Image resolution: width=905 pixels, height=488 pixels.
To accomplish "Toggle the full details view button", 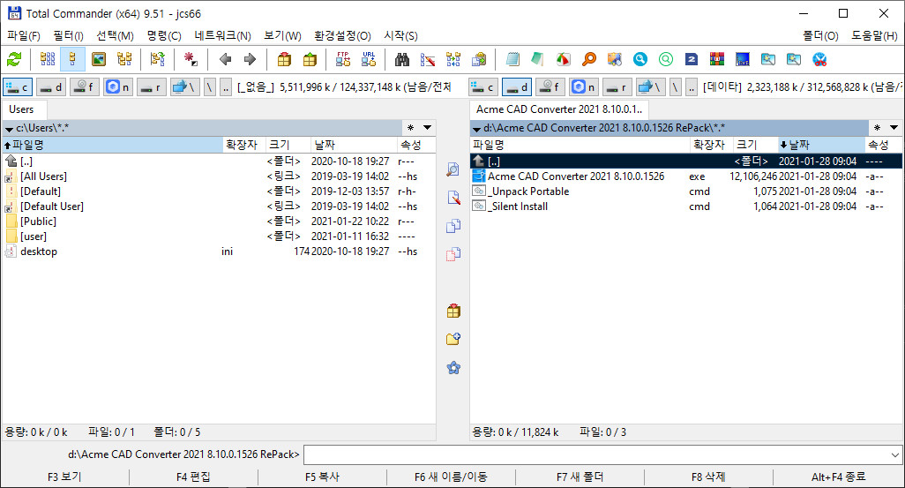I will 72,59.
